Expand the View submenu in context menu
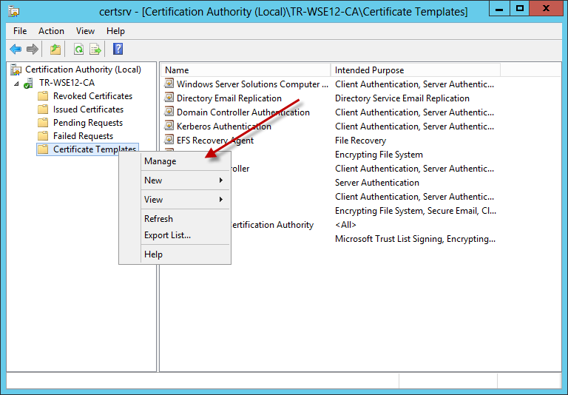 [175, 200]
